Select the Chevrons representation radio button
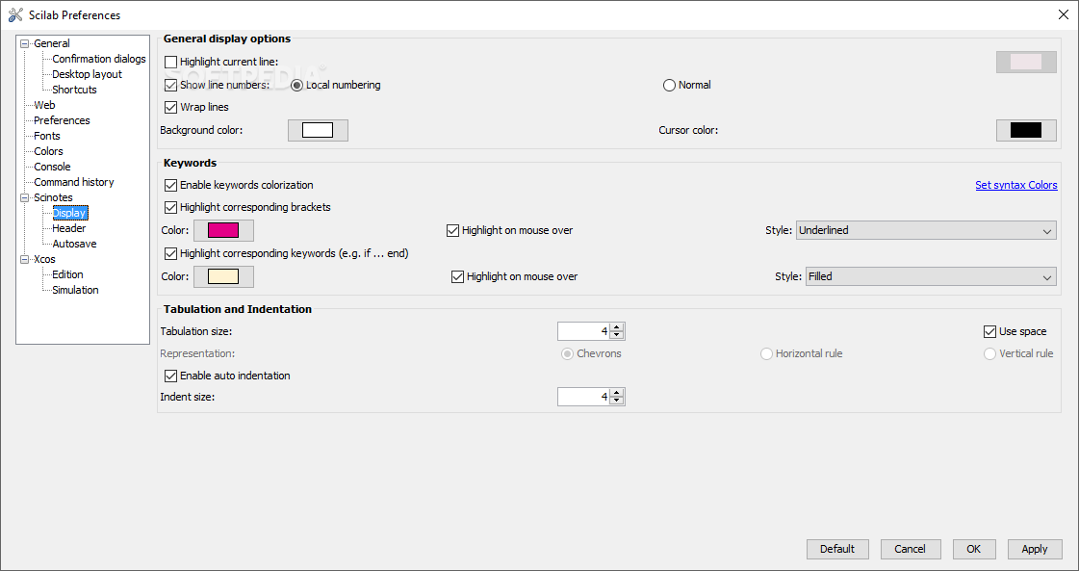 tap(567, 353)
